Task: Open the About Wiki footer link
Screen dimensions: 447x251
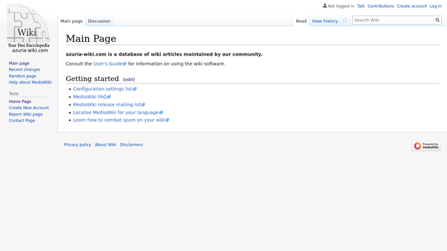Action: tap(105, 144)
